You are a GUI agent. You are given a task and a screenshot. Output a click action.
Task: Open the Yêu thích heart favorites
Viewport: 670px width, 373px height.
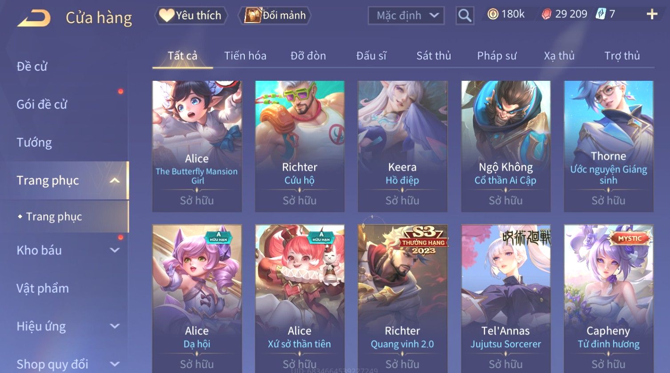pyautogui.click(x=191, y=16)
